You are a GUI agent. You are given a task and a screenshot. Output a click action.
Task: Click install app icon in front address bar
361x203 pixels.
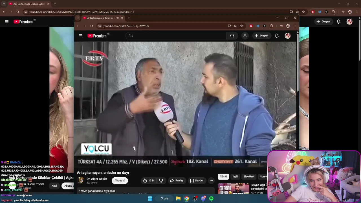230,26
